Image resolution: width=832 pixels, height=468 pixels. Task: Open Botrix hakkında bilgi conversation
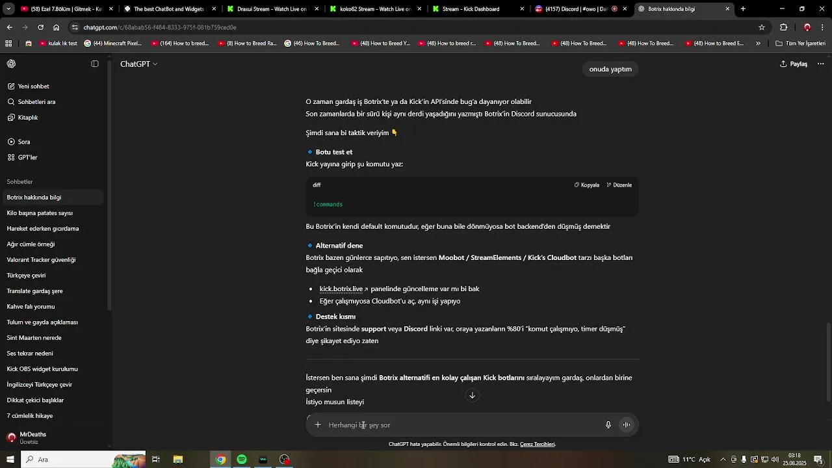pyautogui.click(x=52, y=198)
